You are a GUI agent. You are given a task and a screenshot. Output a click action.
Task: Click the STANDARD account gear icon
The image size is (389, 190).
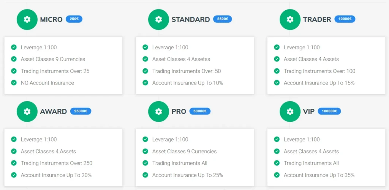coord(158,19)
